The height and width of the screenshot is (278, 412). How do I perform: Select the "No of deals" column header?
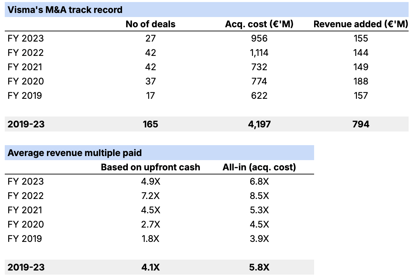151,24
